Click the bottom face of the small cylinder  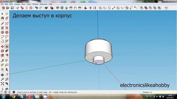pos(98,62)
